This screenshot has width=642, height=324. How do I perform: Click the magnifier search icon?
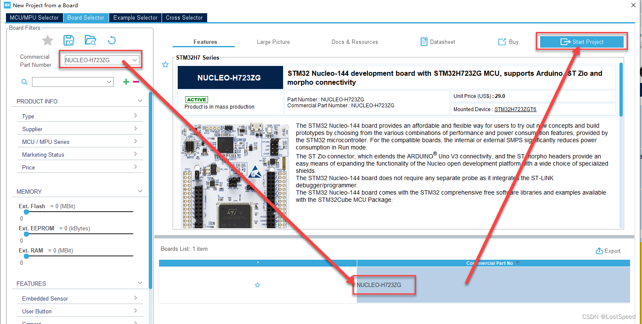point(24,82)
